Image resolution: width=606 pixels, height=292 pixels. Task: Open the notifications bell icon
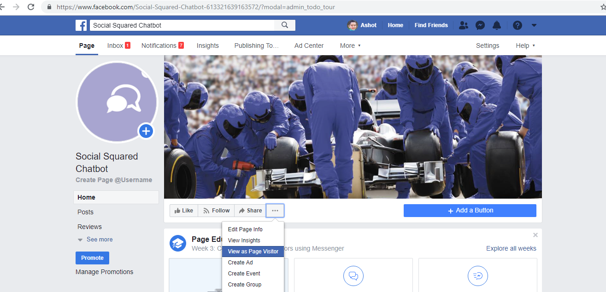click(497, 25)
